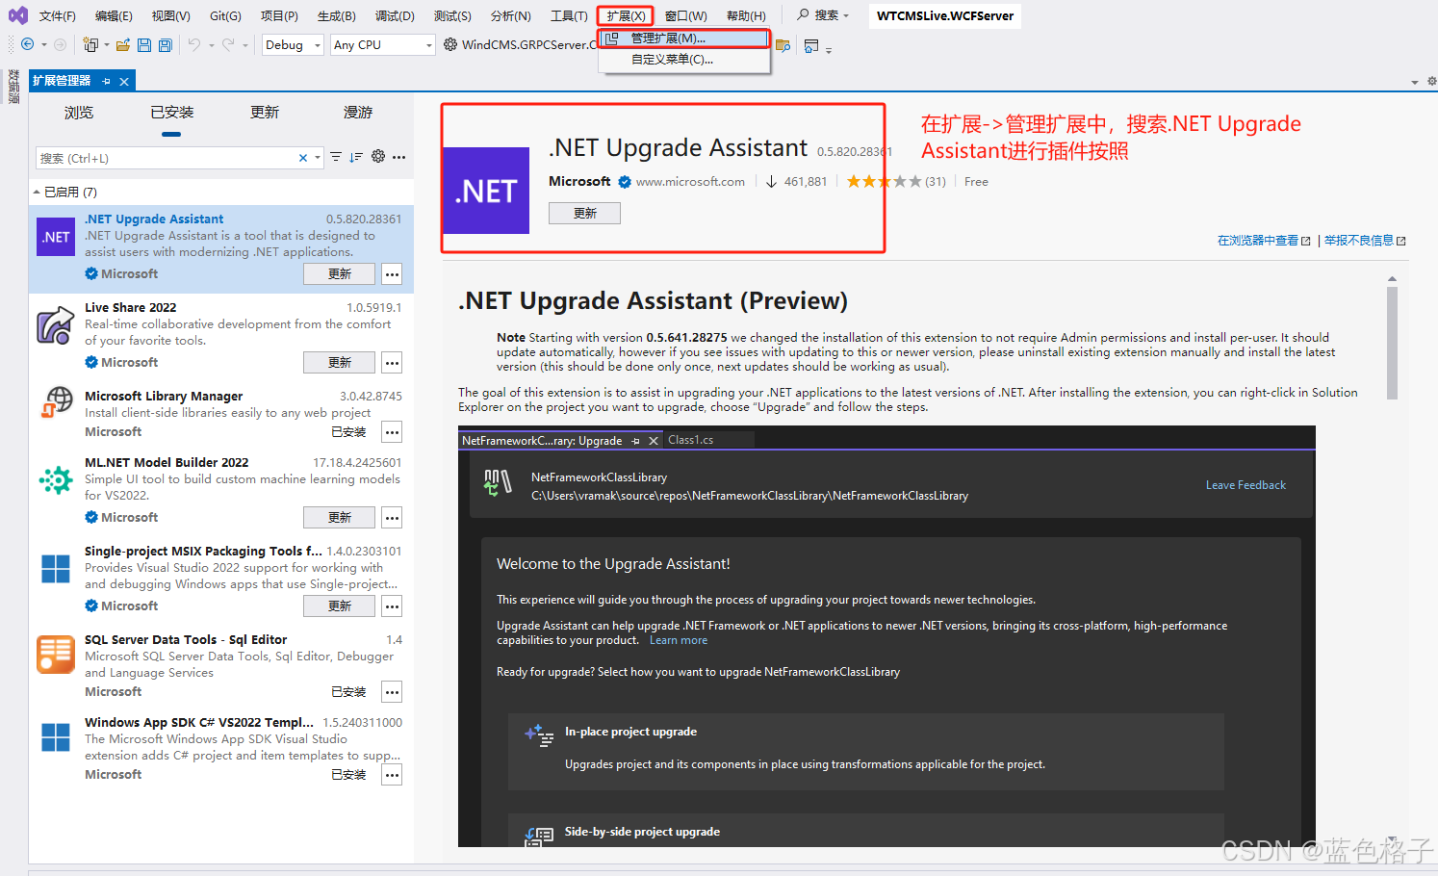Click 更新 button for .NET Upgrade Assistant in list
The width and height of the screenshot is (1438, 876).
[x=340, y=274]
